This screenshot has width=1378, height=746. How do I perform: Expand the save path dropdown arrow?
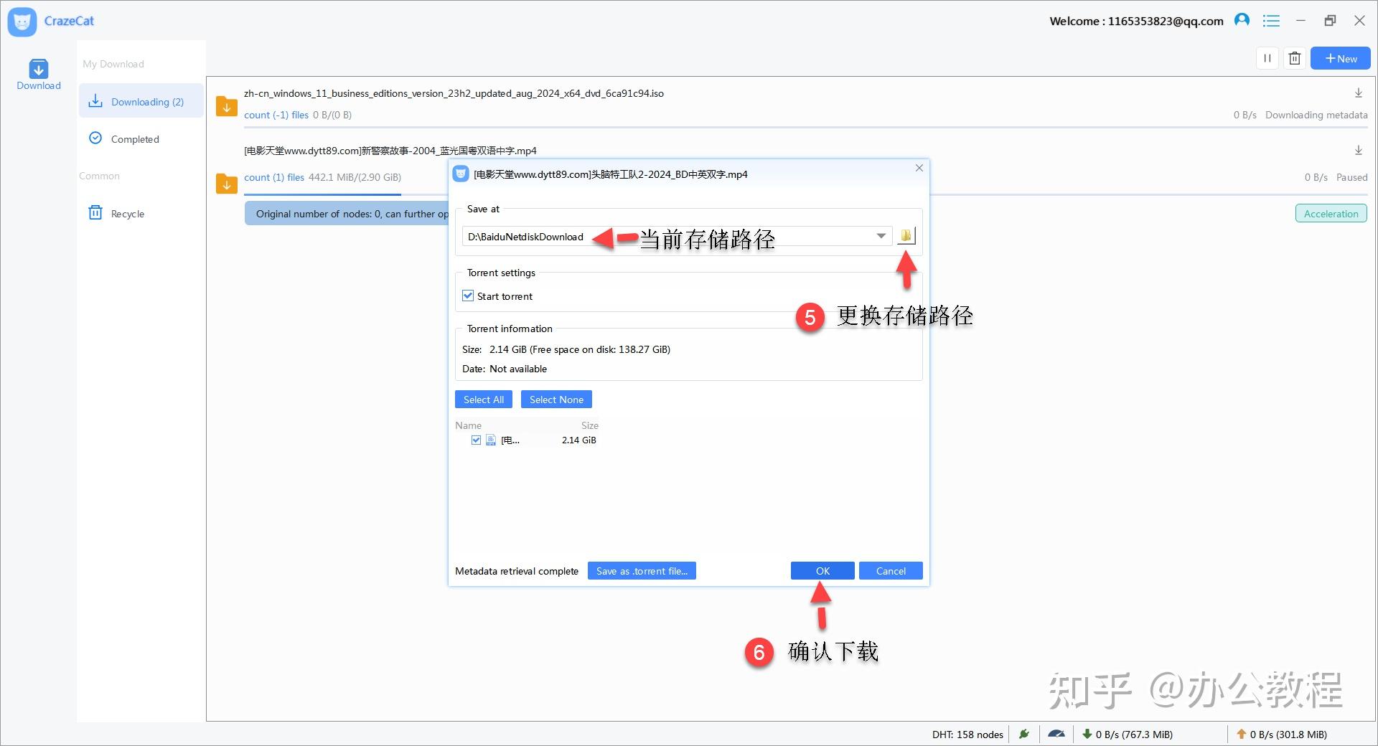(881, 236)
